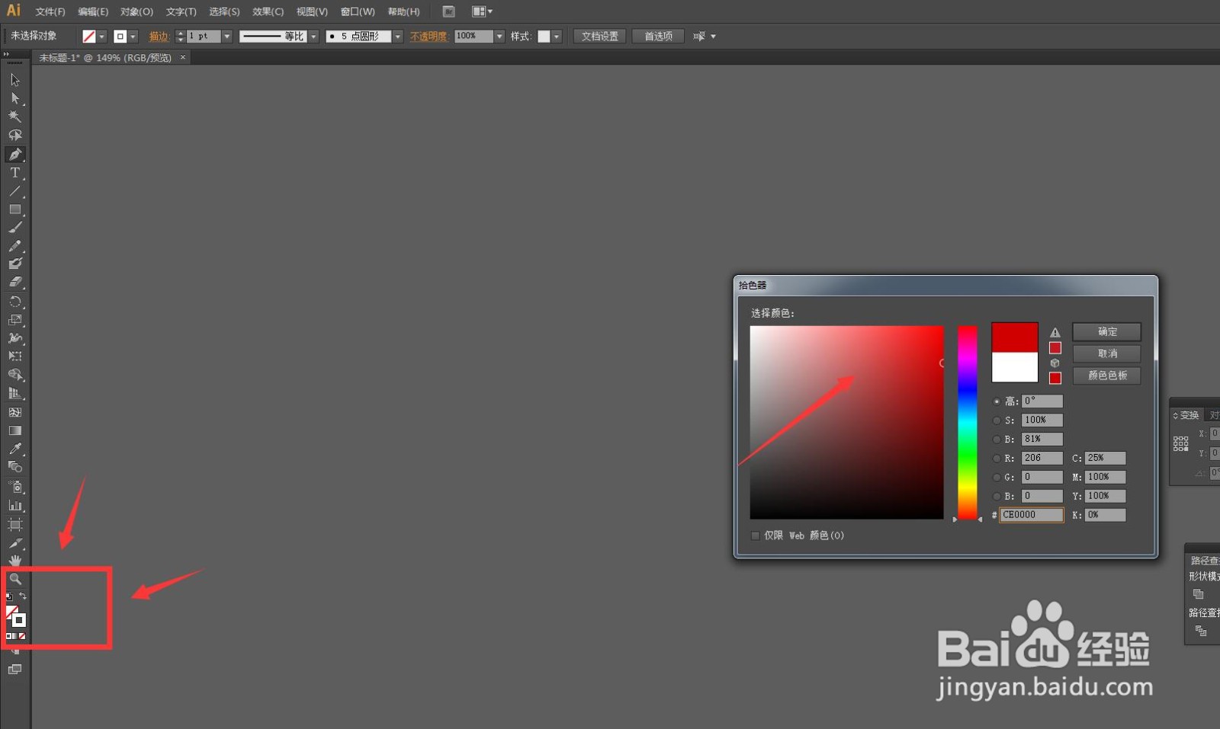The image size is (1220, 729).
Task: Open the 窗口(W) menu
Action: click(x=358, y=11)
